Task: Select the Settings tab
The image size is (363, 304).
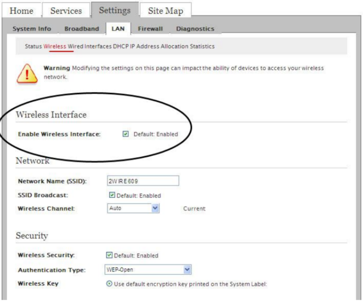Action: pos(115,10)
